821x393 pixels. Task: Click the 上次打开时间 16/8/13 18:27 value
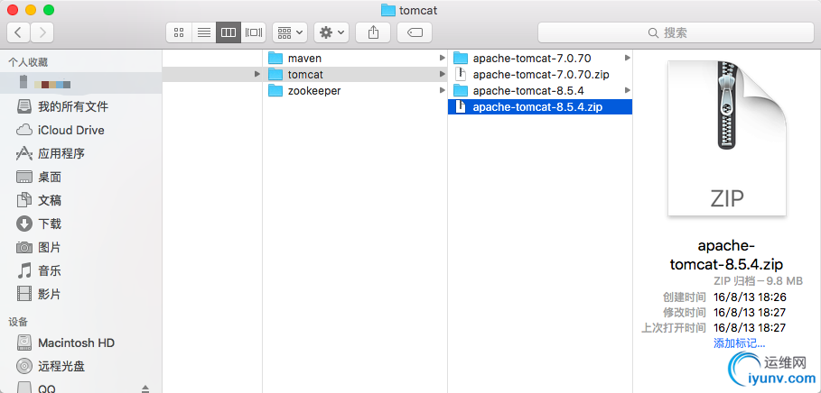[750, 328]
